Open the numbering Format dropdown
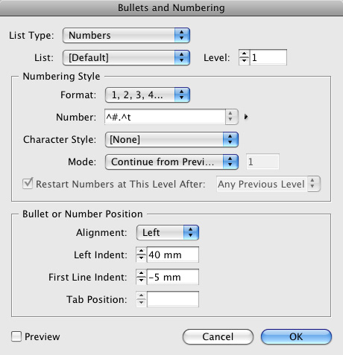Image resolution: width=343 pixels, height=355 pixels. click(148, 95)
